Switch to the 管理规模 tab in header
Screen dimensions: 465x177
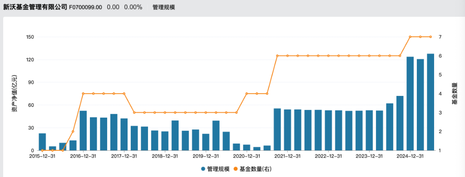(x=163, y=7)
